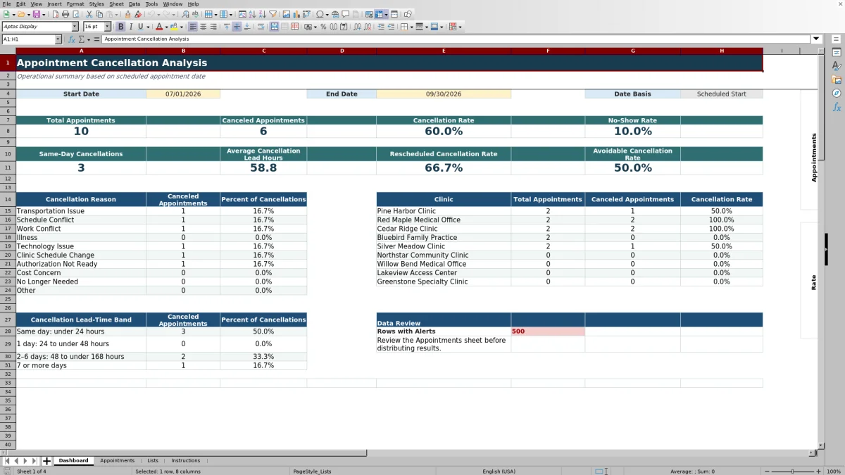Toggle Underline formatting button
The image size is (845, 475).
click(140, 27)
